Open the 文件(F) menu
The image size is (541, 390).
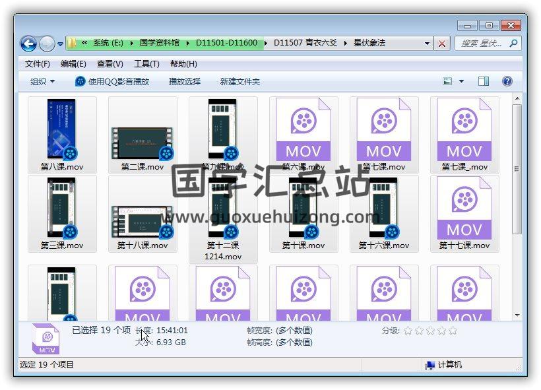[38, 64]
